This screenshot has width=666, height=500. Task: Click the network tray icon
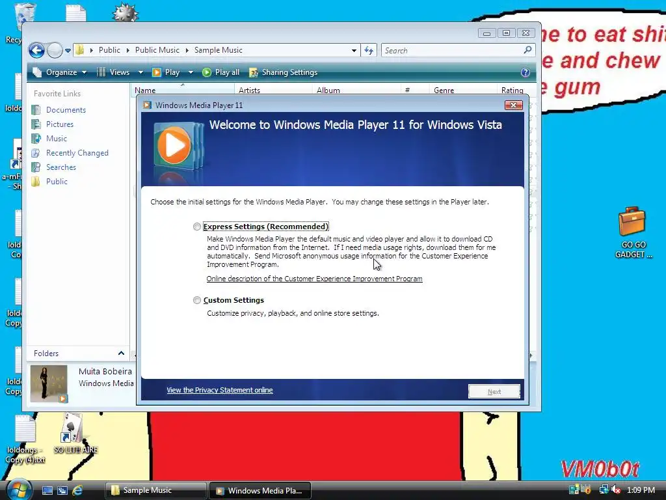[603, 490]
